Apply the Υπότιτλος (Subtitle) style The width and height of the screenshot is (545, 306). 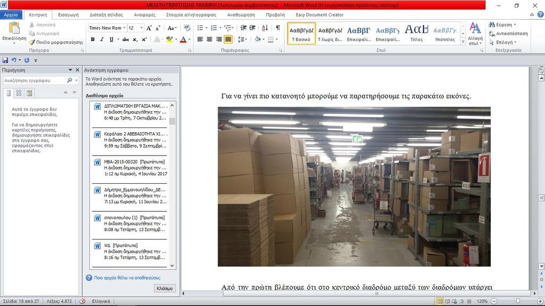(x=445, y=33)
